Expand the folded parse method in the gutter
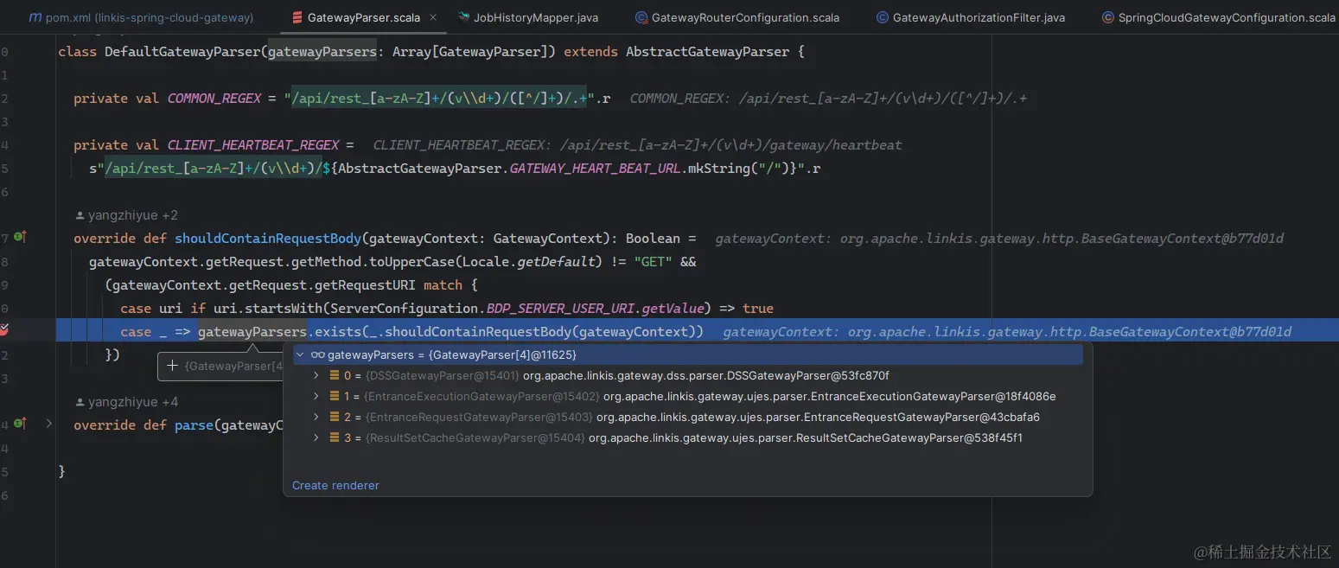Image resolution: width=1339 pixels, height=568 pixels. [49, 424]
